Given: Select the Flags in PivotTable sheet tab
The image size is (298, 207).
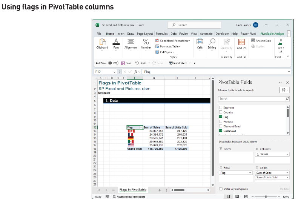Looking at the screenshot, I should click(133, 190).
